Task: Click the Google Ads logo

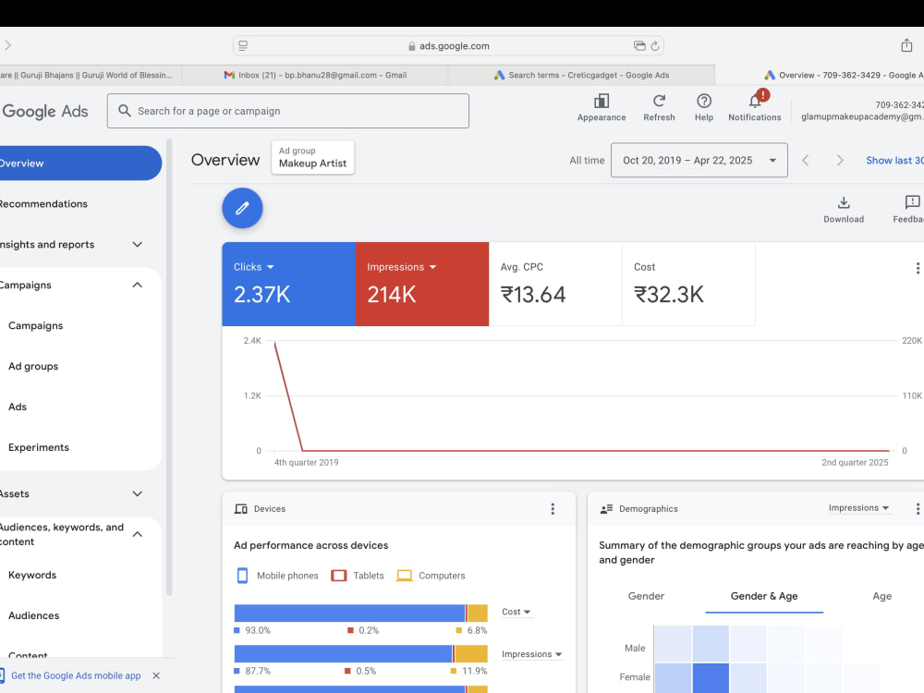Action: pos(44,111)
